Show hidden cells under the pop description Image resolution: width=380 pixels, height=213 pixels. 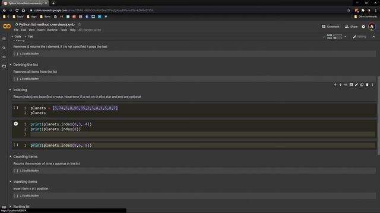(x=29, y=54)
